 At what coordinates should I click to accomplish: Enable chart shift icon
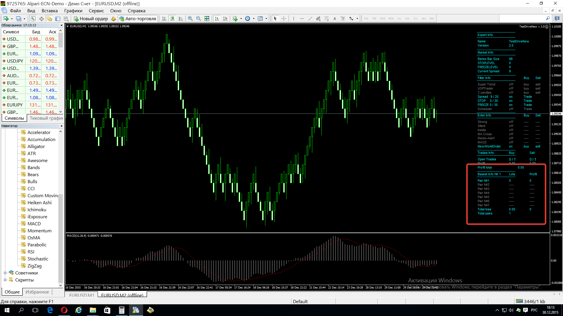point(225,18)
